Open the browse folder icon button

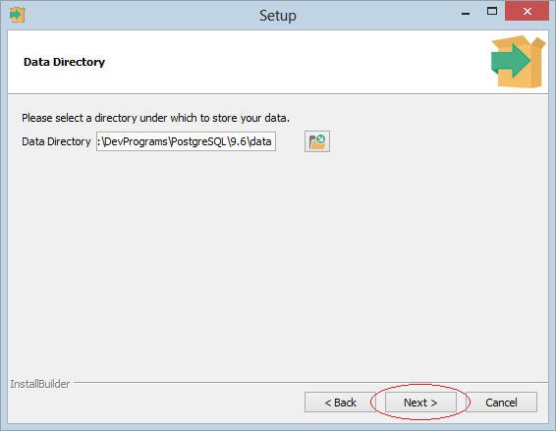coord(317,141)
